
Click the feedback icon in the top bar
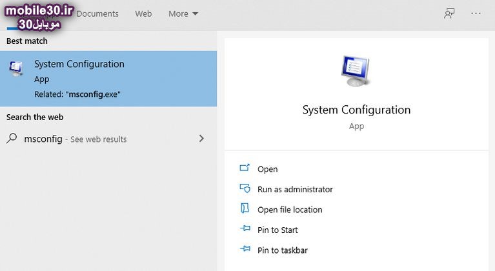pos(449,14)
